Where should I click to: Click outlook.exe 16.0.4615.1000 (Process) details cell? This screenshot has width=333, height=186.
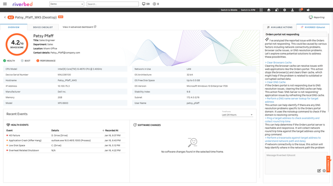(x=71, y=140)
